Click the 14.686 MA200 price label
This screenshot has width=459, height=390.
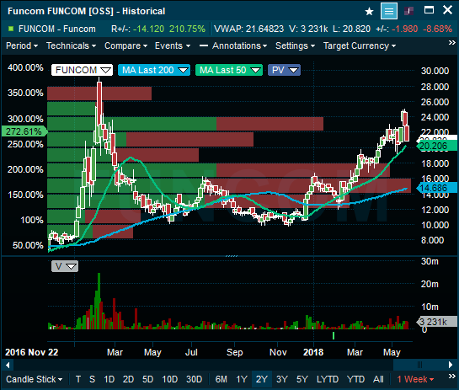(x=436, y=188)
